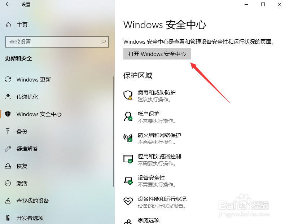Click the 设备性能和运行状况 heart icon
This screenshot has width=285, height=224.
pyautogui.click(x=128, y=201)
